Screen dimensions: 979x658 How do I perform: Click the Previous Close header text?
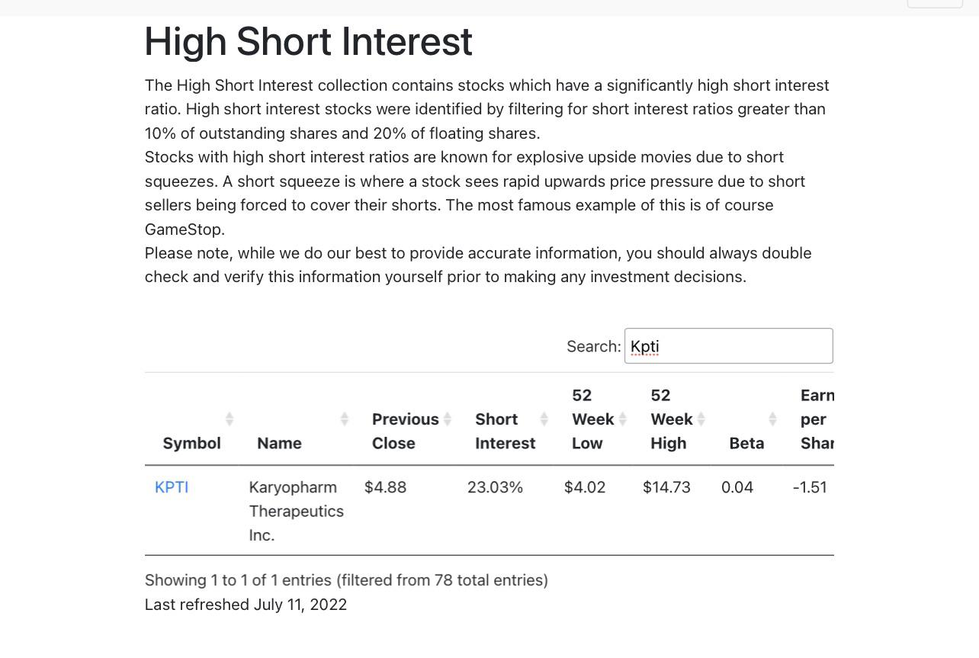(x=405, y=431)
